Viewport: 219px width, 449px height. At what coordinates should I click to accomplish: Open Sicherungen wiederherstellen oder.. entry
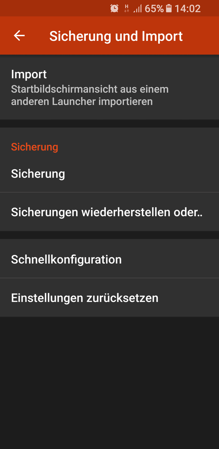[109, 212]
